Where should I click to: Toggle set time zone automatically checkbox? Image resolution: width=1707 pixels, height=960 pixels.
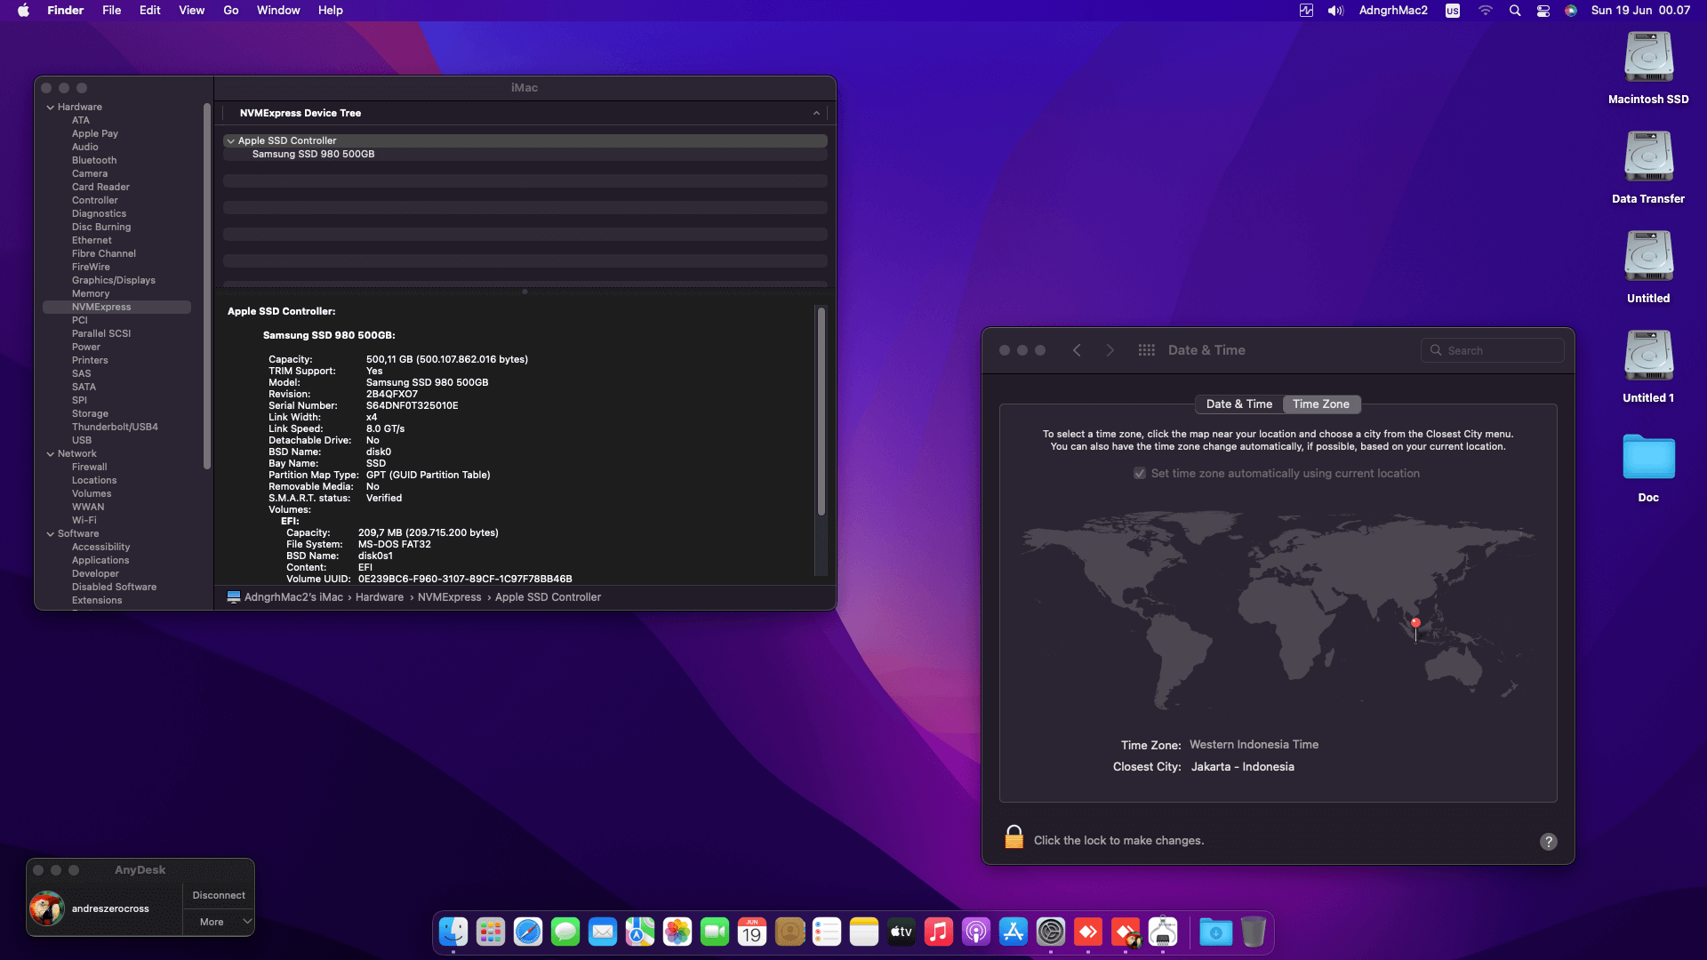[1140, 474]
